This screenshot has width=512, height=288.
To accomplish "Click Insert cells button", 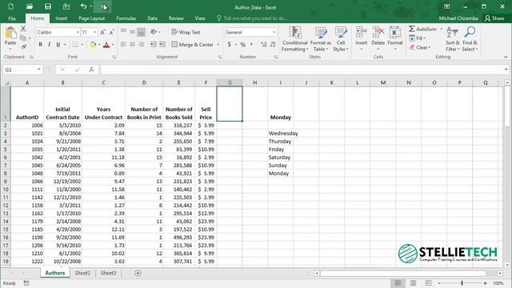I will 361,38.
